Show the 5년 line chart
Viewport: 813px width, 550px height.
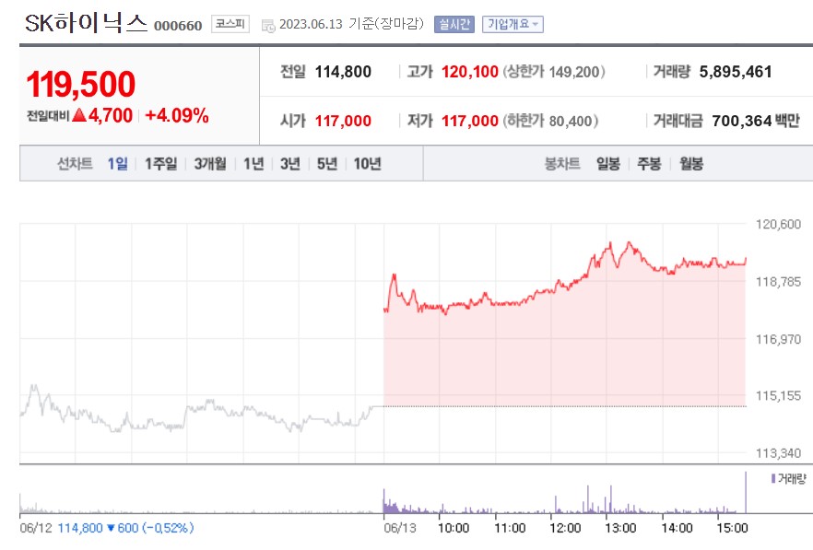click(326, 164)
